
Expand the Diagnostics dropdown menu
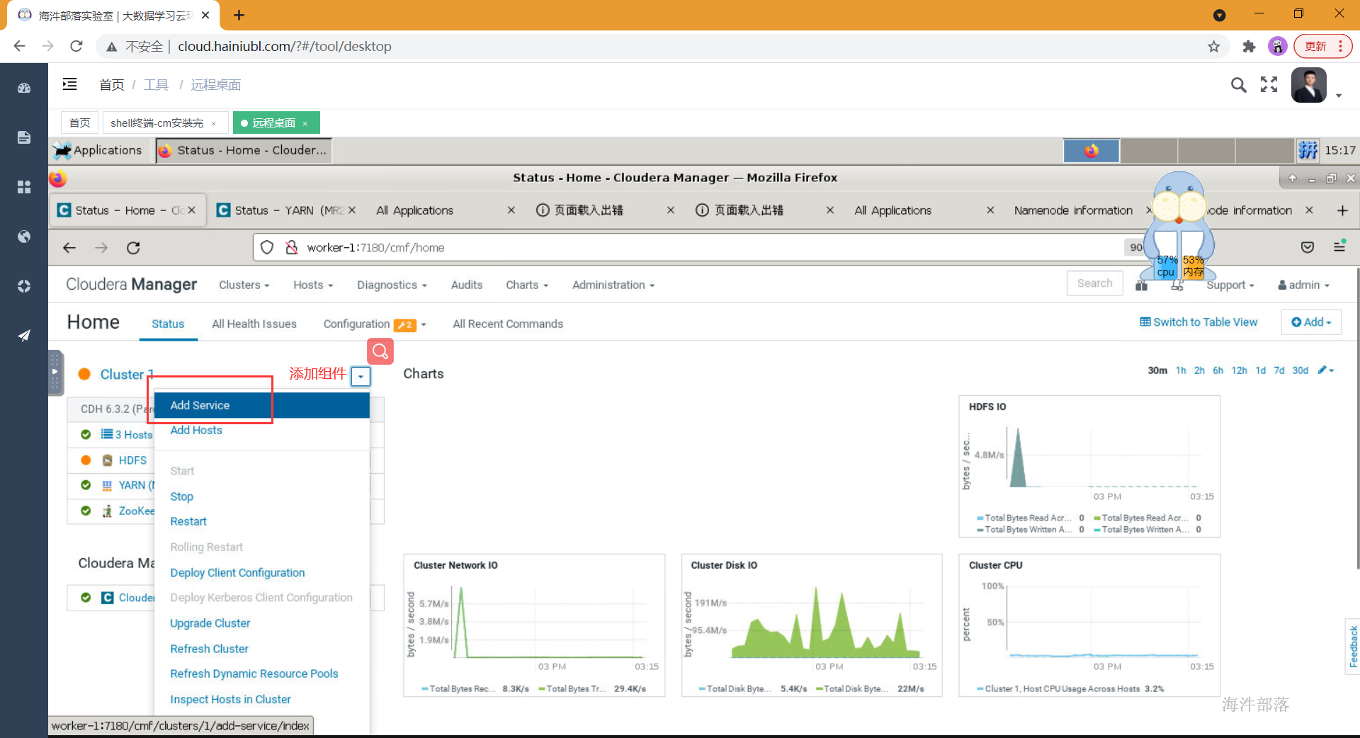(392, 285)
